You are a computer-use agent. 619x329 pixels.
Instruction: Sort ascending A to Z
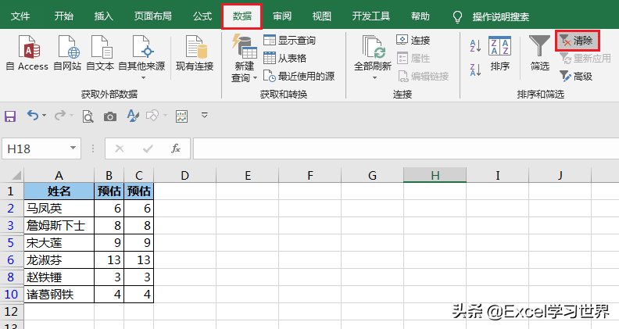coord(476,46)
